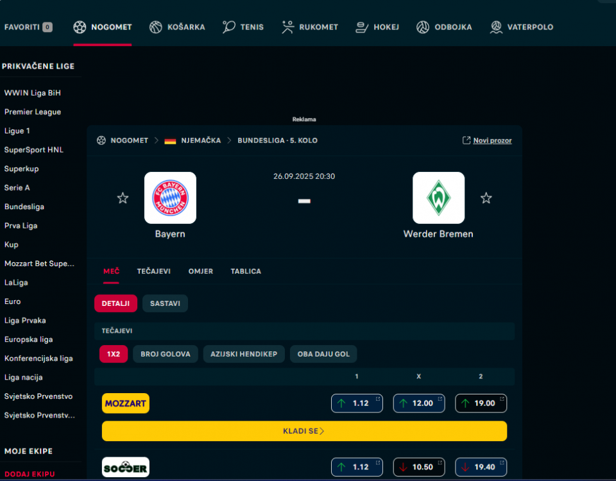
Task: Click the Soccer bookmaker logo
Action: [126, 467]
